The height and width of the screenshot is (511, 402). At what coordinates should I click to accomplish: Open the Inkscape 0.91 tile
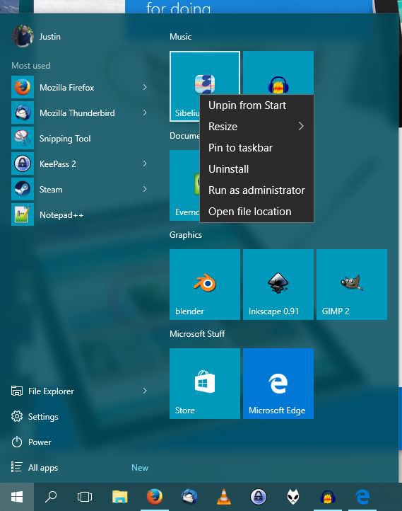[278, 285]
